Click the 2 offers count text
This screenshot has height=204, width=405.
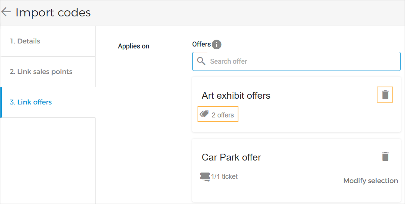tap(223, 115)
